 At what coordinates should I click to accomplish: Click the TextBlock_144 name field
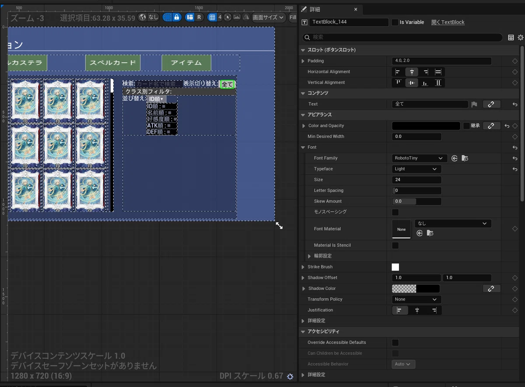349,22
